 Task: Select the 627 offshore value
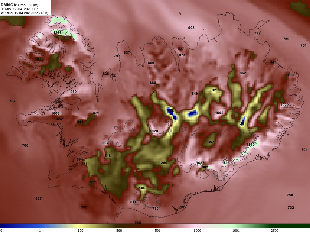click(x=38, y=199)
